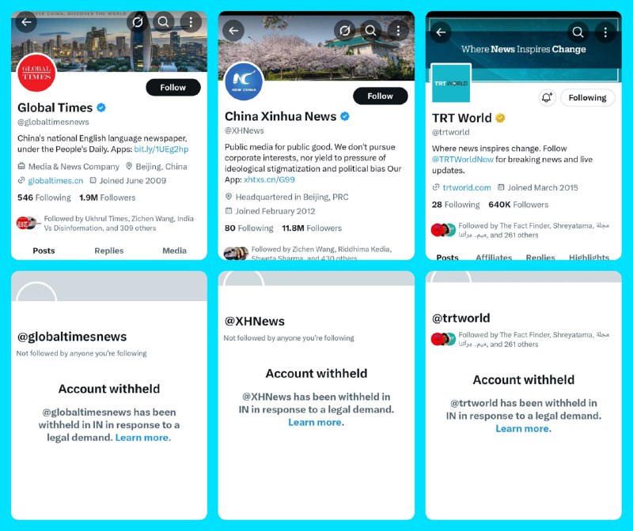Viewport: 633px width, 531px height.
Task: Follow the Global Times account
Action: coord(172,88)
